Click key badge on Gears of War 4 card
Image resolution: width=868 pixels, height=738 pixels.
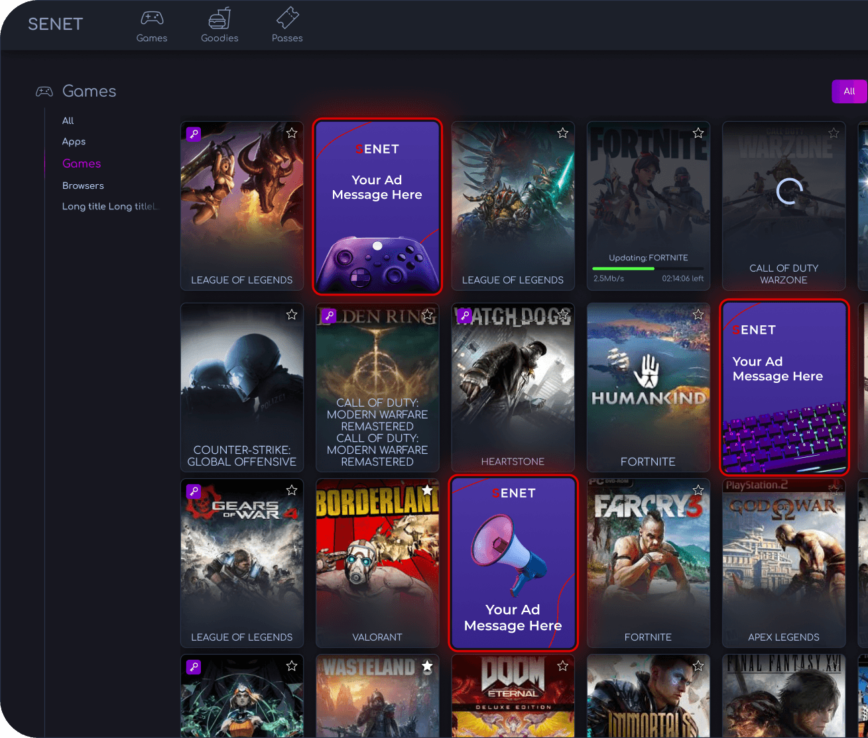[x=194, y=491]
